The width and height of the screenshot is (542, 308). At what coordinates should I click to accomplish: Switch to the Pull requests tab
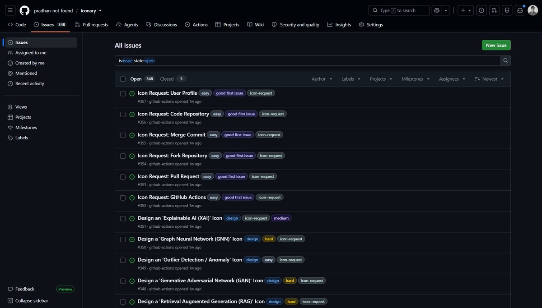click(x=92, y=25)
